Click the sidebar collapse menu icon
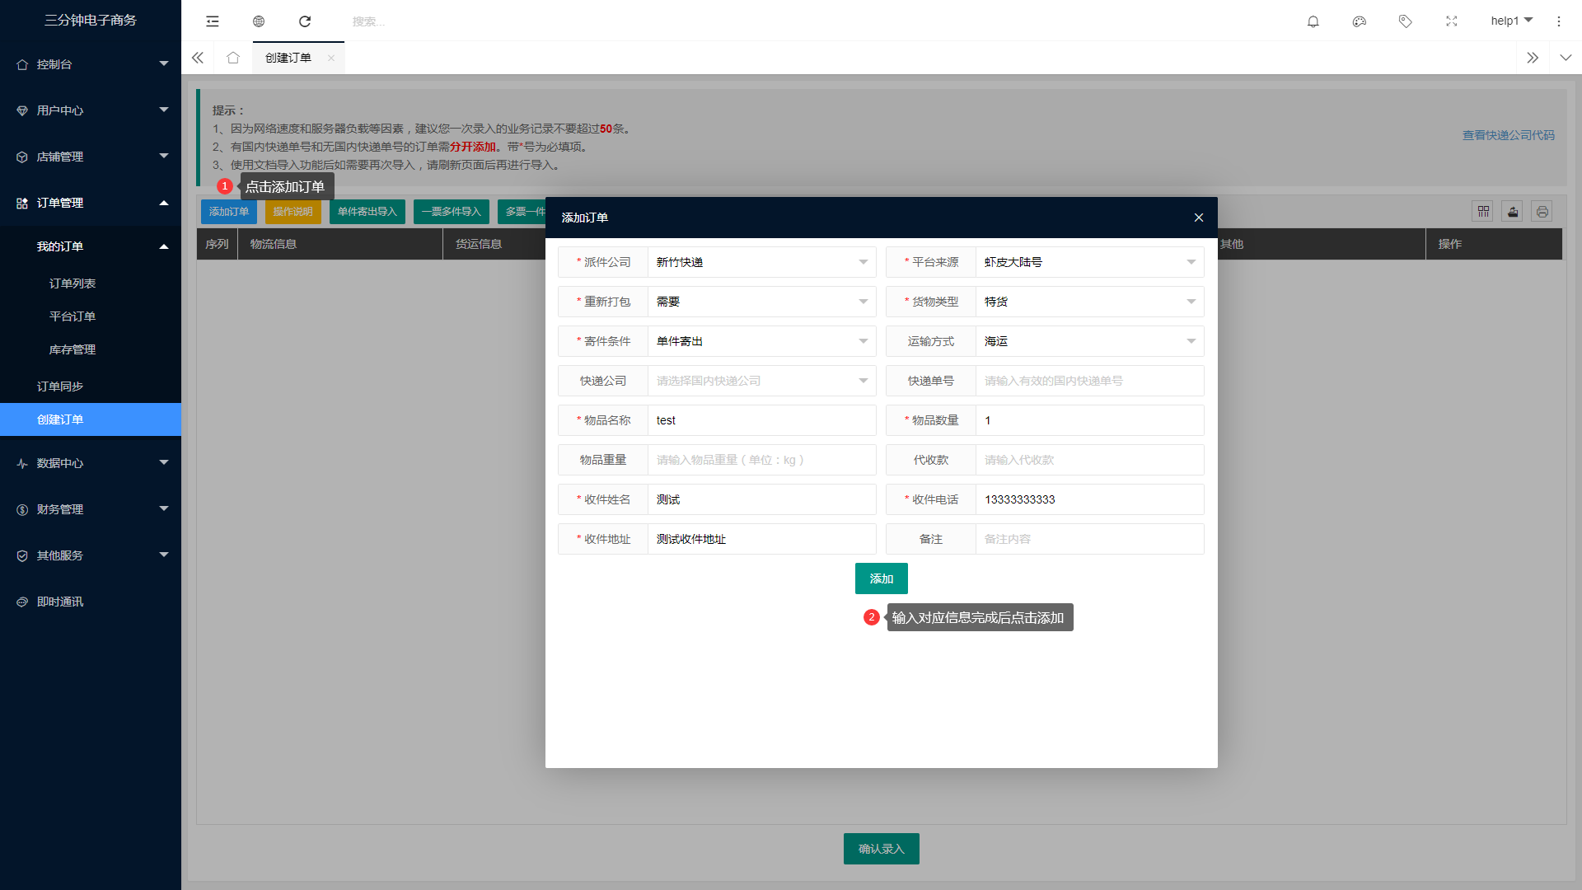The height and width of the screenshot is (890, 1582). click(213, 21)
